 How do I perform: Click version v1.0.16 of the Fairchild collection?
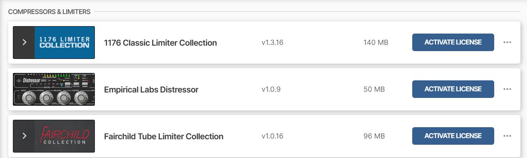[272, 136]
